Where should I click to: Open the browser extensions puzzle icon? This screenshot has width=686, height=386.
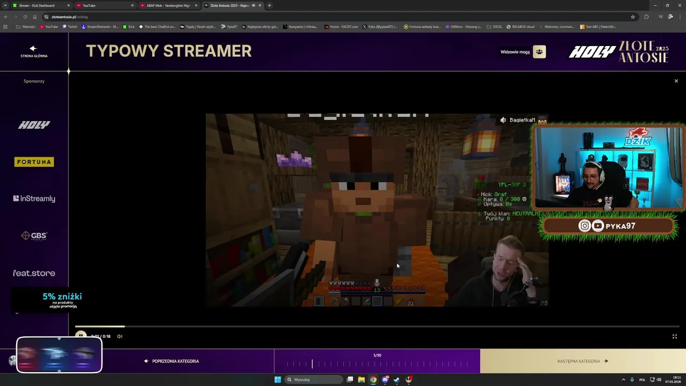tap(646, 17)
